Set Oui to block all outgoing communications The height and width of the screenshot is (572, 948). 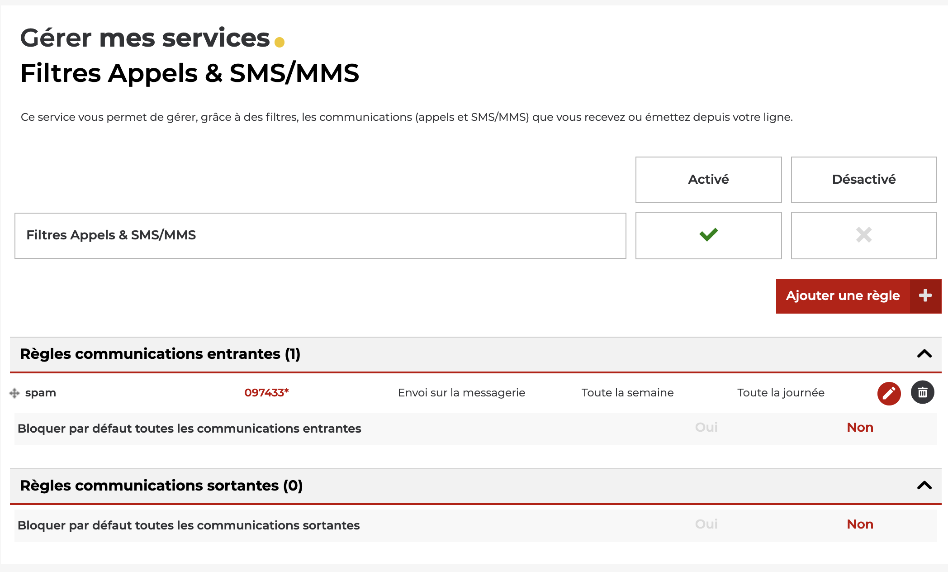pyautogui.click(x=706, y=524)
